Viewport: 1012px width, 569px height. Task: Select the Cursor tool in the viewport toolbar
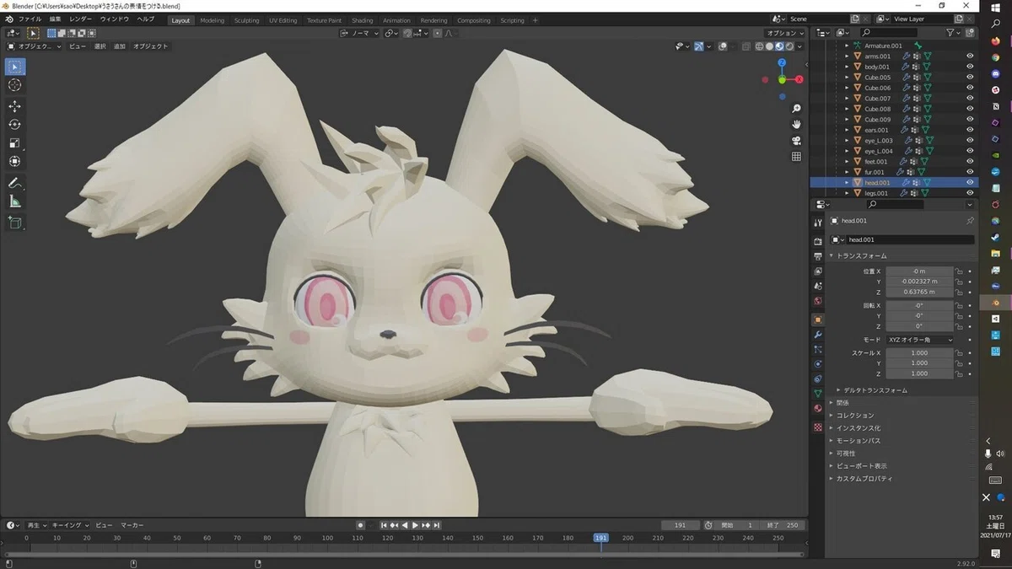[15, 85]
